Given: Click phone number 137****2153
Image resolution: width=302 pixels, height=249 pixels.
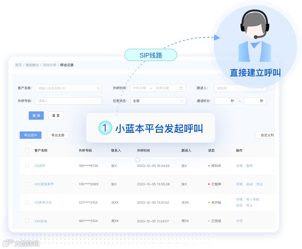Looking at the screenshot, I should pyautogui.click(x=88, y=202).
